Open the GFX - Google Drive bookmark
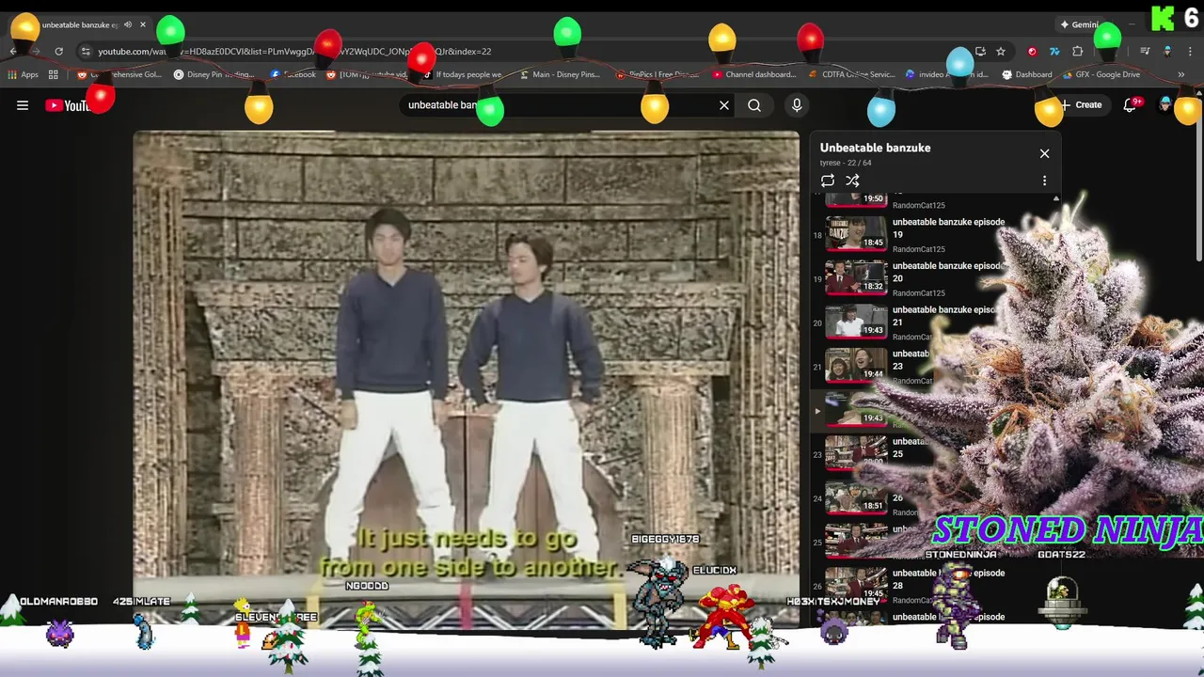 1101,74
